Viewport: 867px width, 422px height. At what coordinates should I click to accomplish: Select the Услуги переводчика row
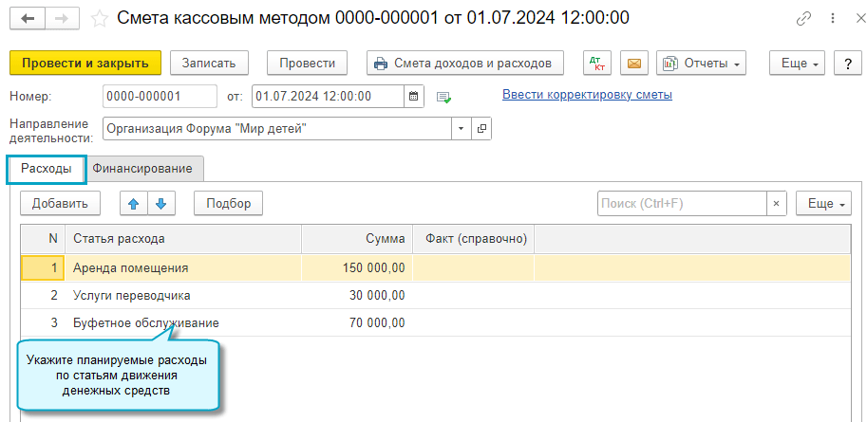[436, 296]
